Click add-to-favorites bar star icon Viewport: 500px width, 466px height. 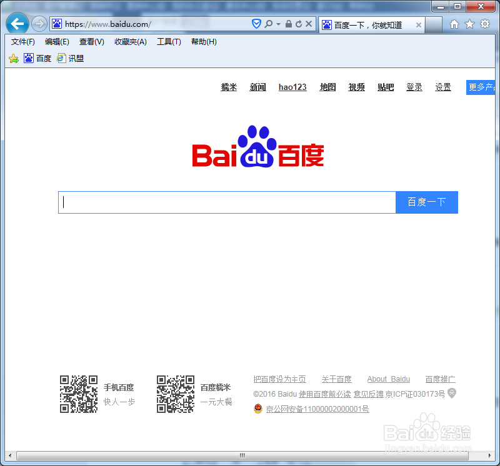click(x=14, y=58)
